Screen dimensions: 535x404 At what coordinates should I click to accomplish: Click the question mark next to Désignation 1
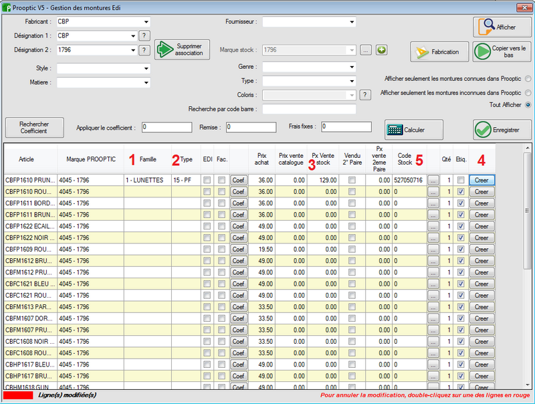tap(144, 35)
